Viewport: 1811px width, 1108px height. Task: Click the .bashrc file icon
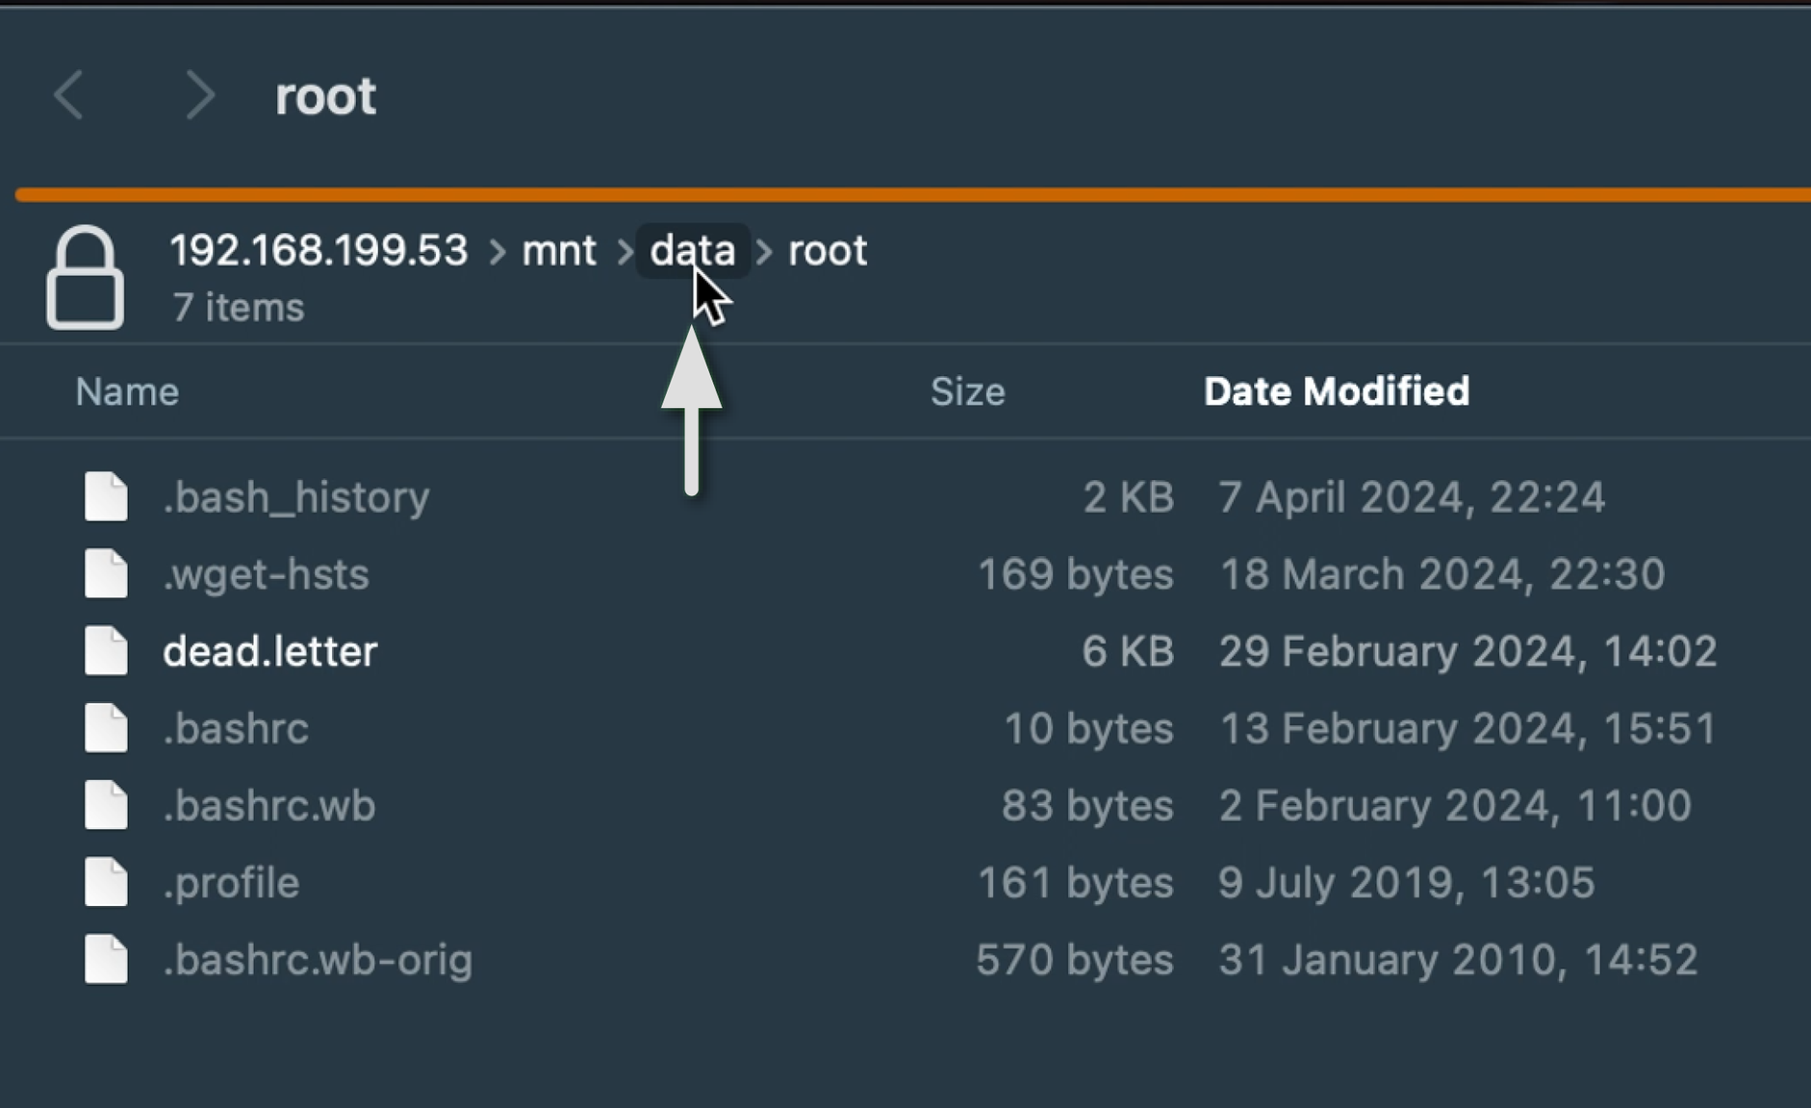point(106,728)
